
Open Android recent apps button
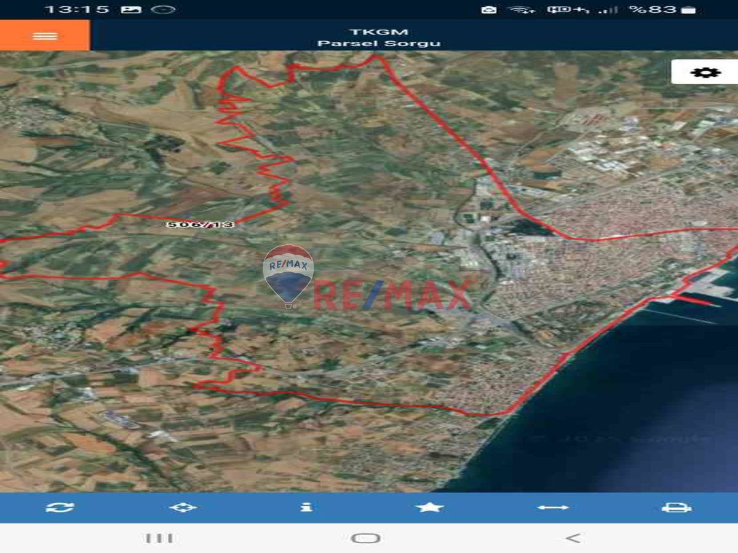(x=159, y=538)
